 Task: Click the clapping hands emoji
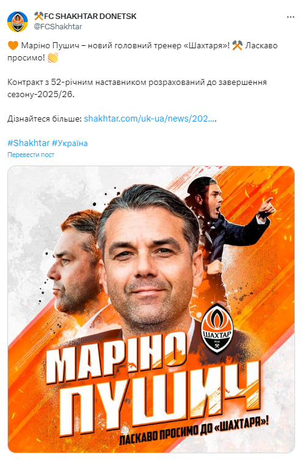click(x=53, y=57)
